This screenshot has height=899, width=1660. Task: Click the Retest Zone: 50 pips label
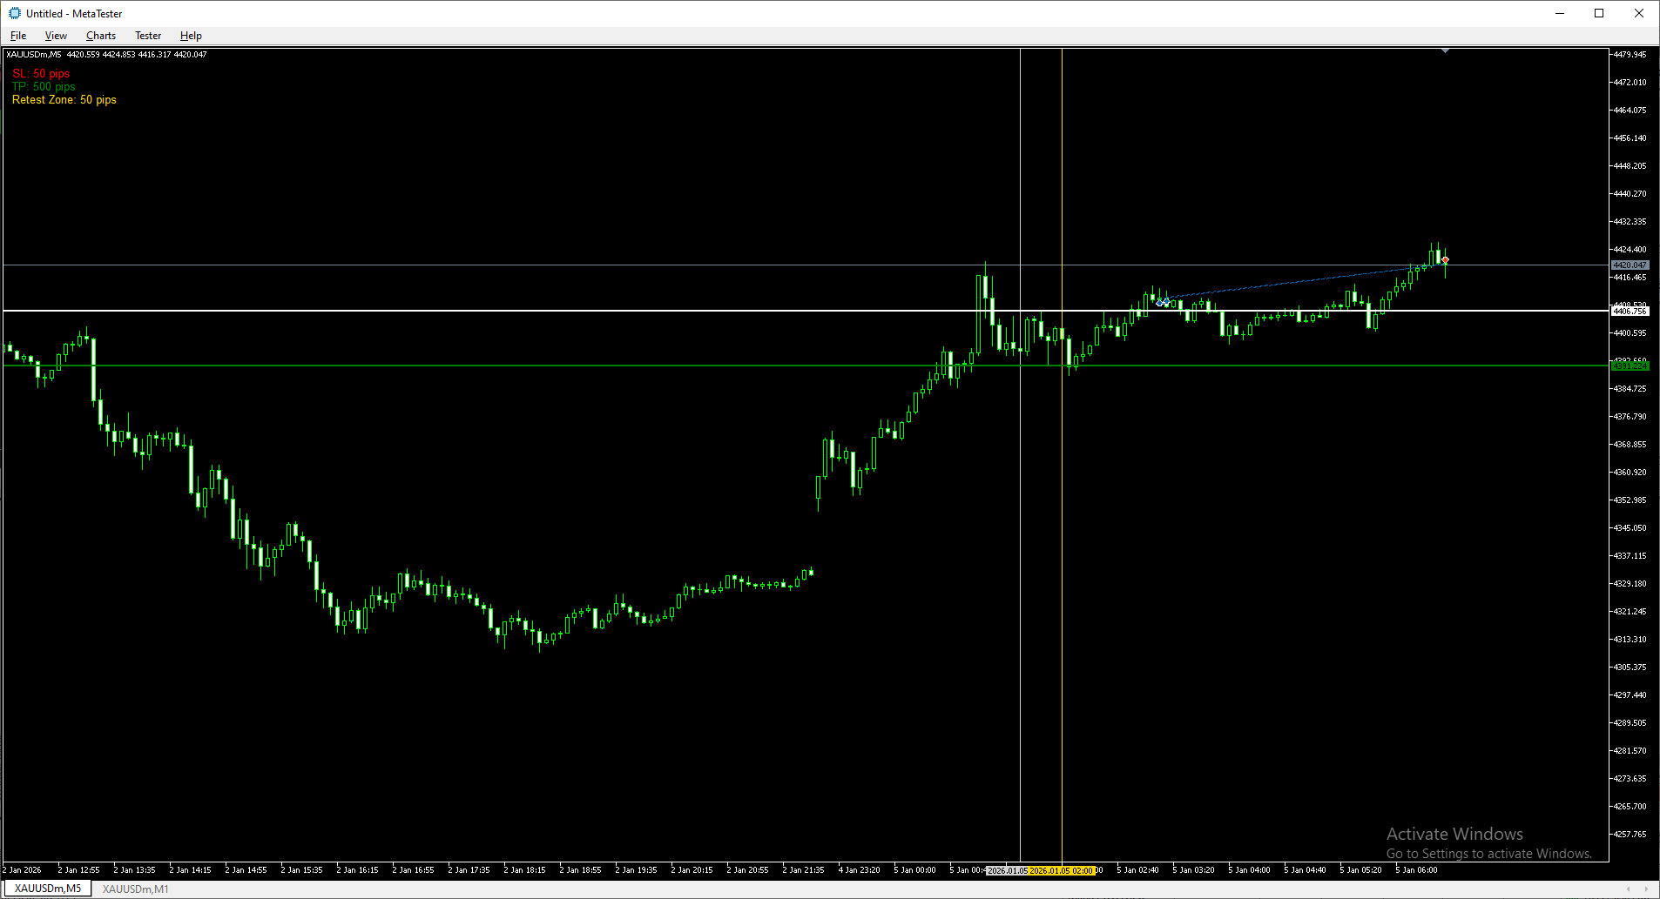(x=64, y=100)
